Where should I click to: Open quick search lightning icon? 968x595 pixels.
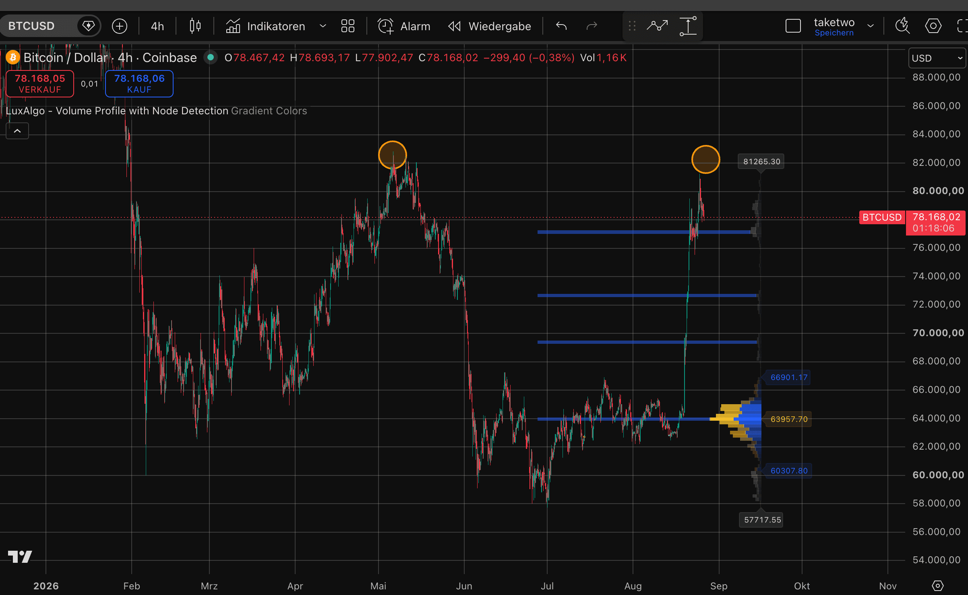902,26
